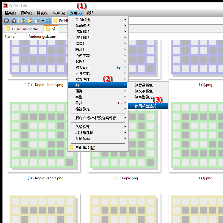This screenshot has height=223, width=223.
Task: Go back with the left arrow button
Action: click(7, 21)
